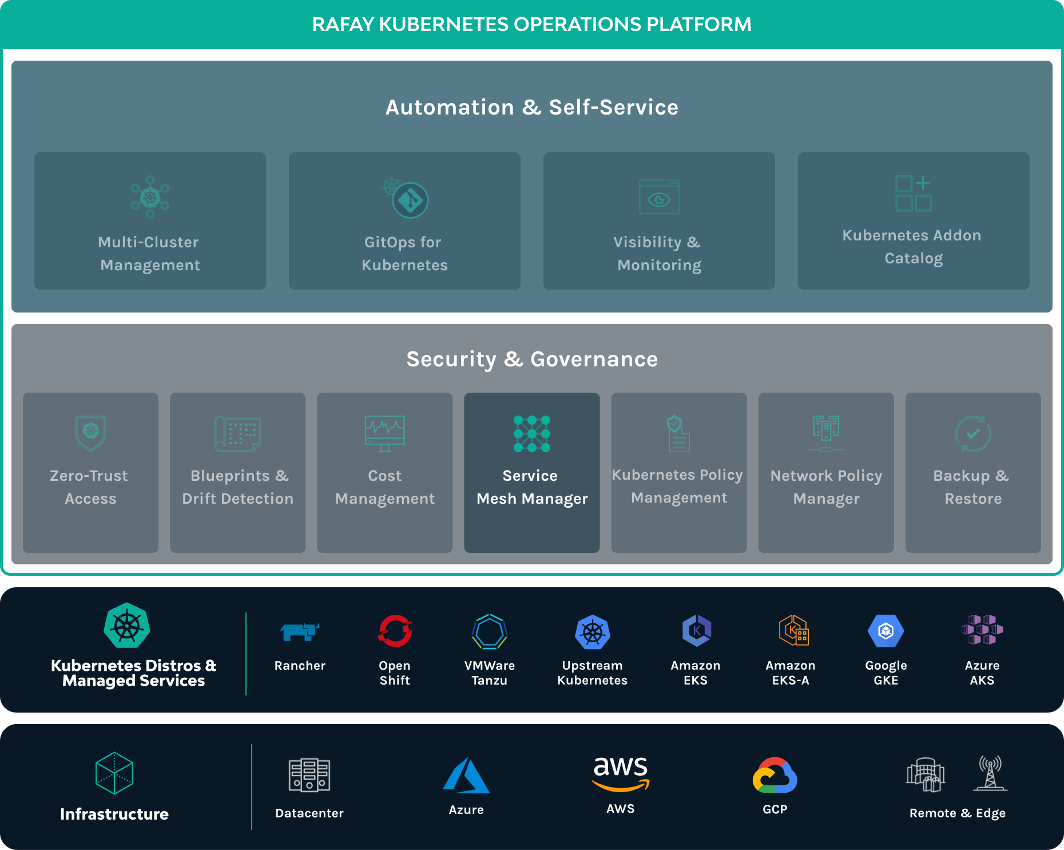Click the Blueprints & Drift Detection scroll icon
Screen dimensions: 1064x850
238,433
